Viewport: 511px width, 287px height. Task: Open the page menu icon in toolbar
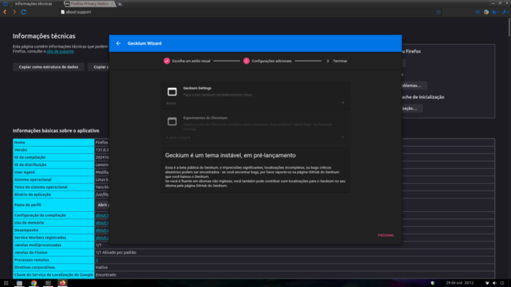coord(495,12)
